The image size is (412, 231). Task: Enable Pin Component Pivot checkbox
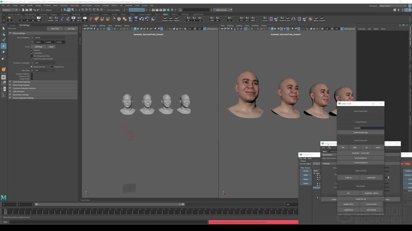[32, 56]
